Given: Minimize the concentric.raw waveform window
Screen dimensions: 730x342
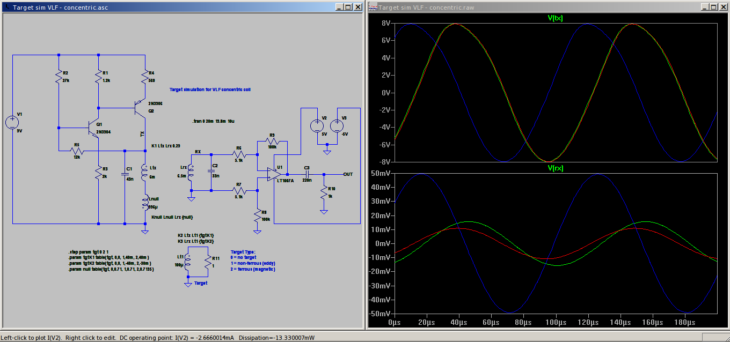Looking at the screenshot, I should 704,7.
